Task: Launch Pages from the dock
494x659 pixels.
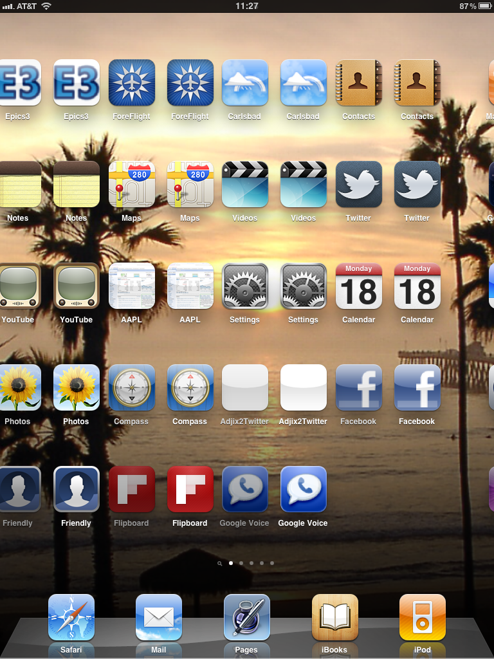Action: pyautogui.click(x=246, y=617)
